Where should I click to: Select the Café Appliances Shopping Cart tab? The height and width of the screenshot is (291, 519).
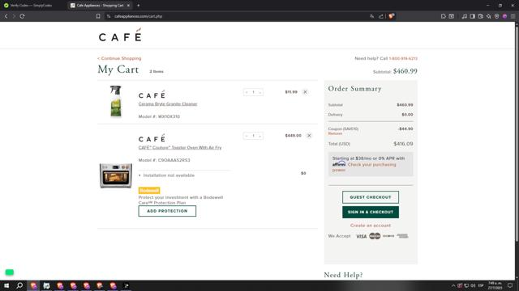pyautogui.click(x=97, y=6)
